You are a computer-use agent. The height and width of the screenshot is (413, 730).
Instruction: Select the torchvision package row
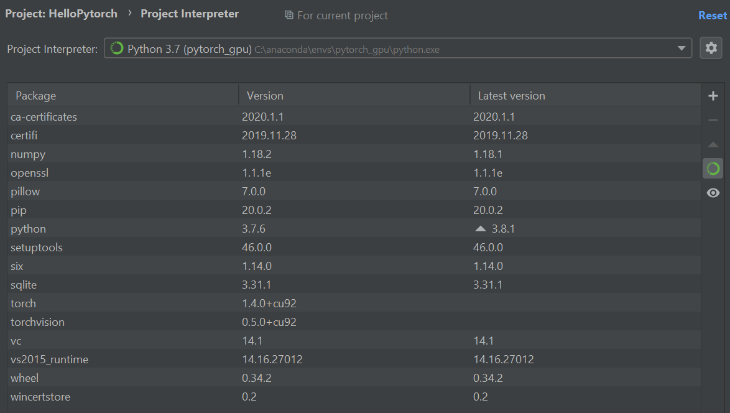354,322
